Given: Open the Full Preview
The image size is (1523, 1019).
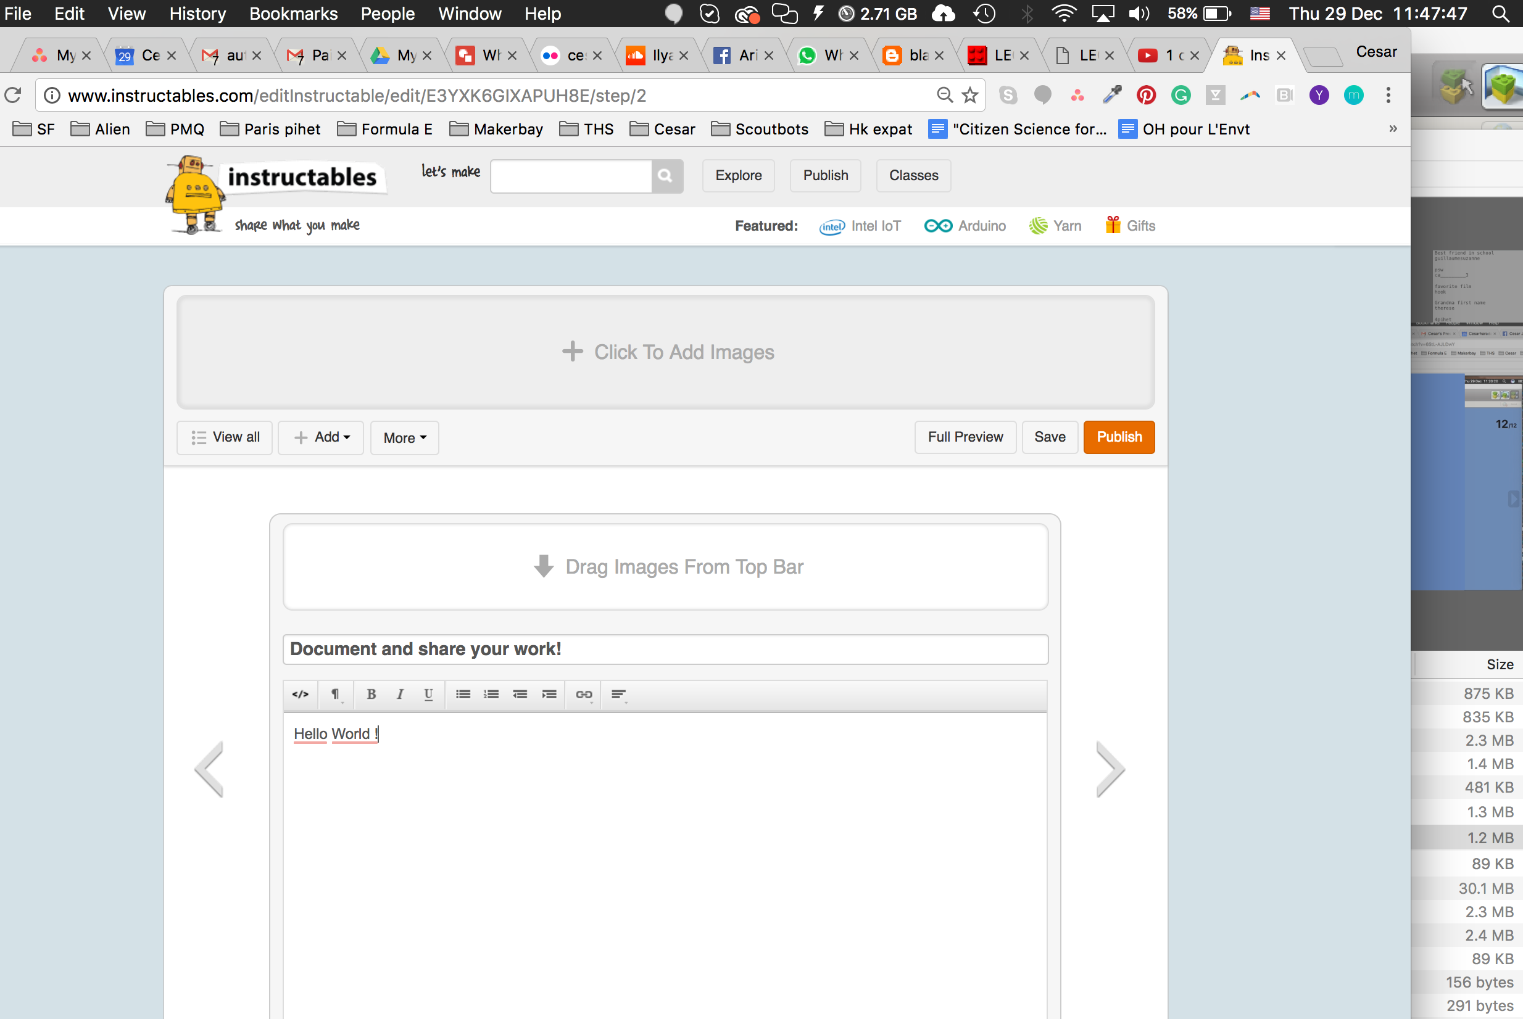Looking at the screenshot, I should coord(965,437).
